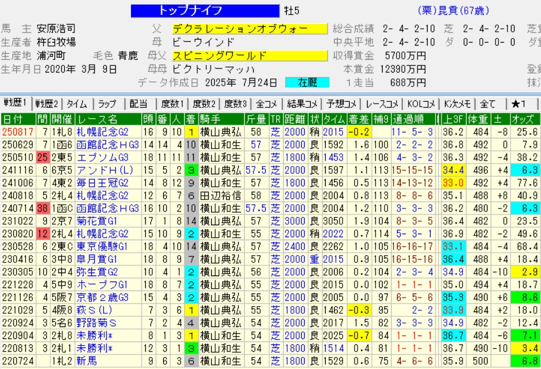Image resolution: width=541 pixels, height=369 pixels.
Task: Select the ★1 tab
Action: point(519,104)
